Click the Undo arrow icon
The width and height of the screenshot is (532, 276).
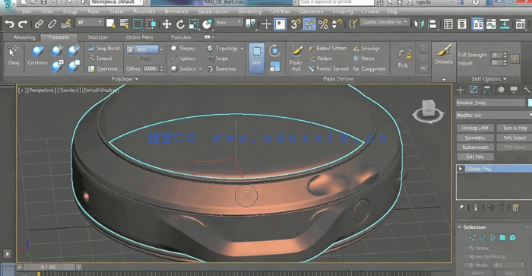pos(9,24)
